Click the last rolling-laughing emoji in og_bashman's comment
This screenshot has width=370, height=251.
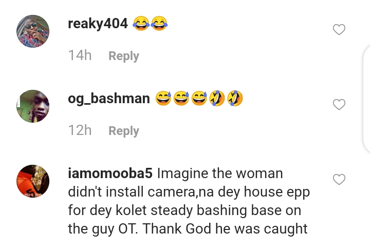coord(235,98)
